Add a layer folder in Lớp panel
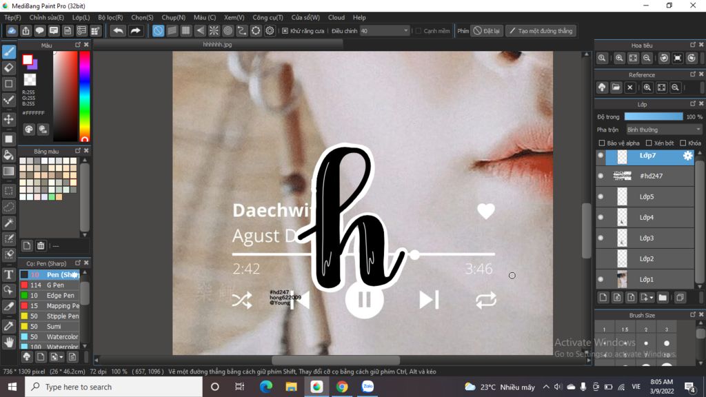Screen dimensions: 706x397 click(x=663, y=298)
